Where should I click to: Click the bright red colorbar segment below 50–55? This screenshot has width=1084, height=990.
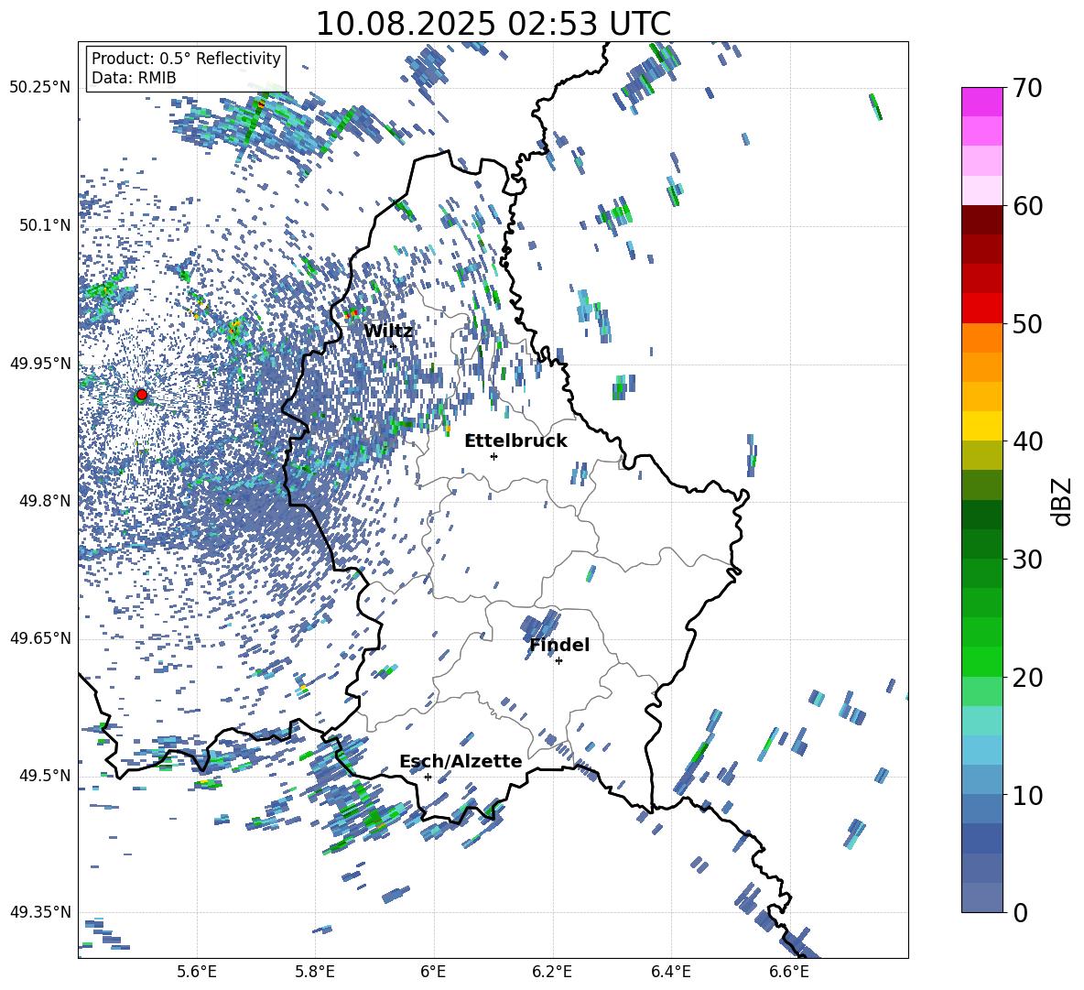[x=981, y=309]
